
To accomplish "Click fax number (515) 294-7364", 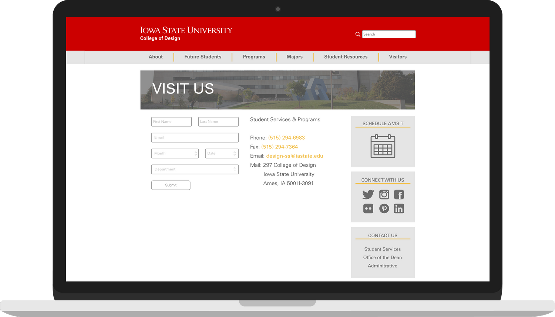I will click(x=279, y=147).
